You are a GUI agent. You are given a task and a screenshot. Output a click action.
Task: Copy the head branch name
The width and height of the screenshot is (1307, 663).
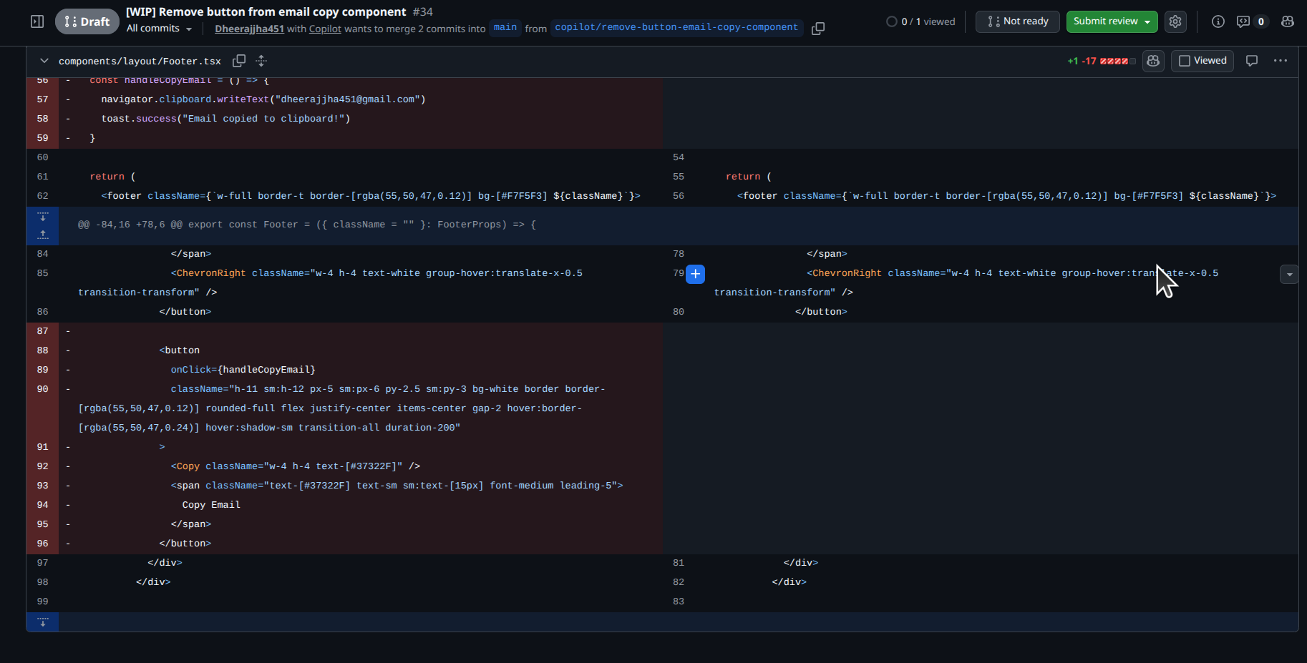point(818,29)
